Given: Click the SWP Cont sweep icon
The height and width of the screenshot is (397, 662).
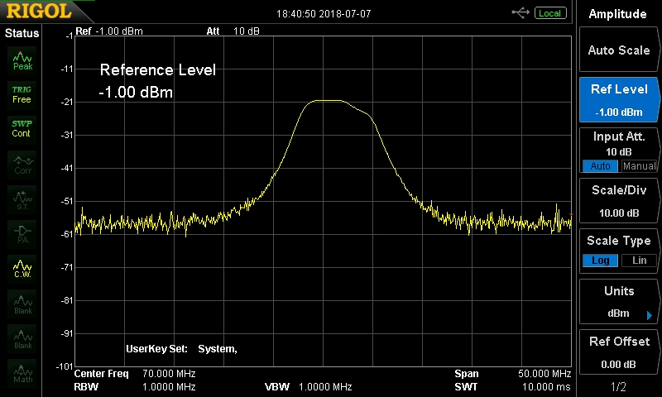Looking at the screenshot, I should (x=22, y=129).
